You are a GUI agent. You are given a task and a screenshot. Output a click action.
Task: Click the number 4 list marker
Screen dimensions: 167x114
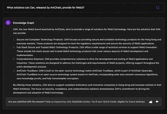point(14,71)
